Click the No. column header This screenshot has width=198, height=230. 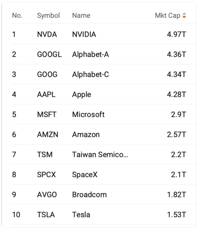point(17,15)
